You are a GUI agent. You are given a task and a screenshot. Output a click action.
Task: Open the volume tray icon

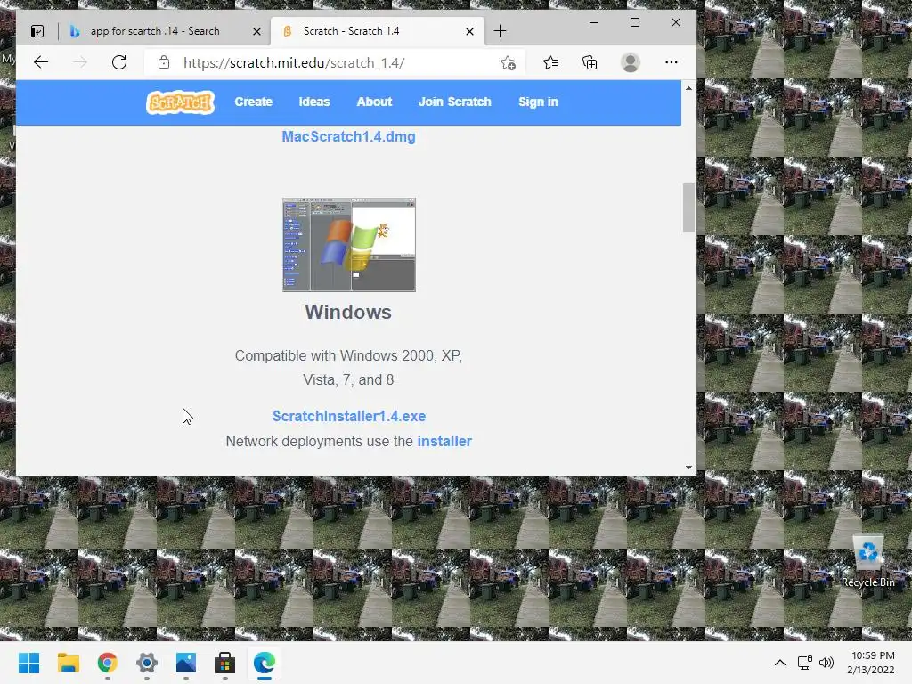tap(826, 663)
